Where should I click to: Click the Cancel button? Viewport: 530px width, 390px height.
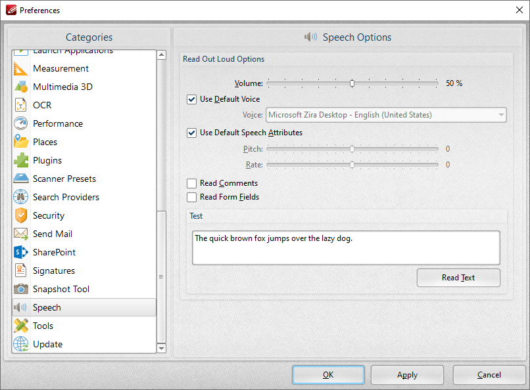click(x=489, y=375)
